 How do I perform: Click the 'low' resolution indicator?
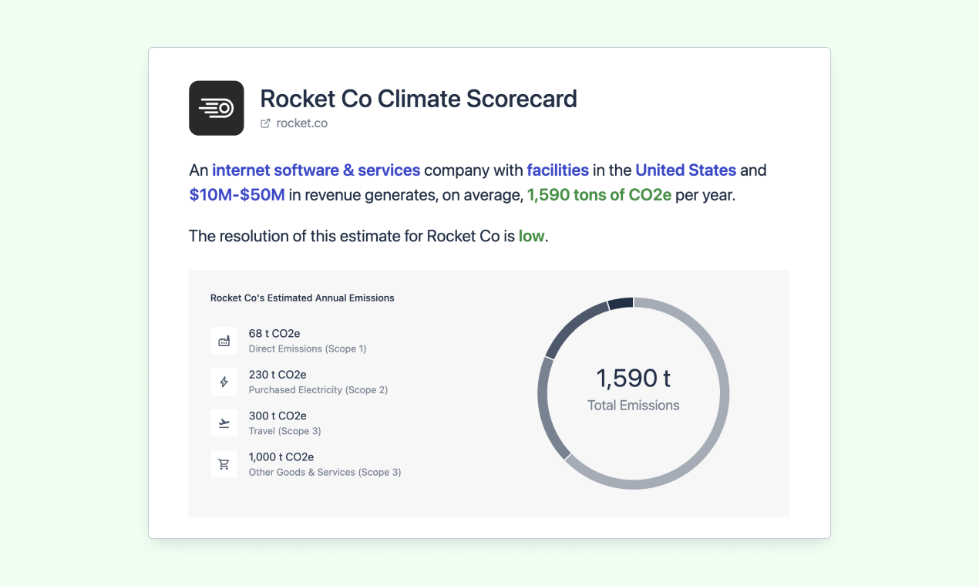[531, 236]
